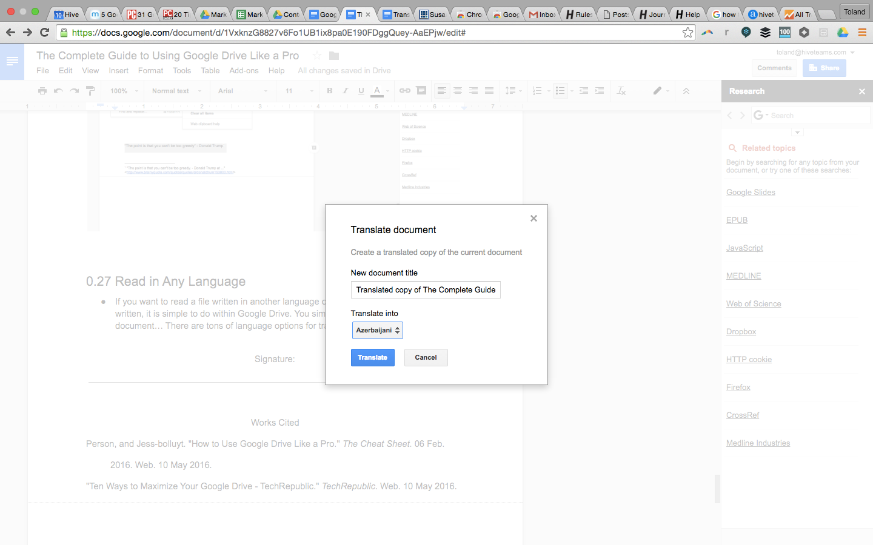Toggle Italic formatting
Image resolution: width=873 pixels, height=545 pixels.
[x=346, y=91]
